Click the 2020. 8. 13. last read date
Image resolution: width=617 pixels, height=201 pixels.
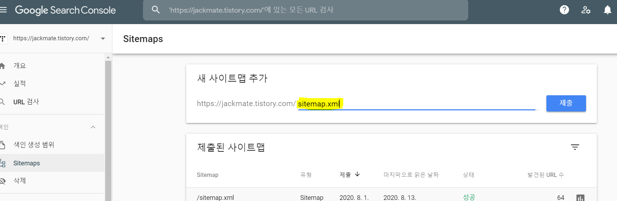(x=400, y=197)
